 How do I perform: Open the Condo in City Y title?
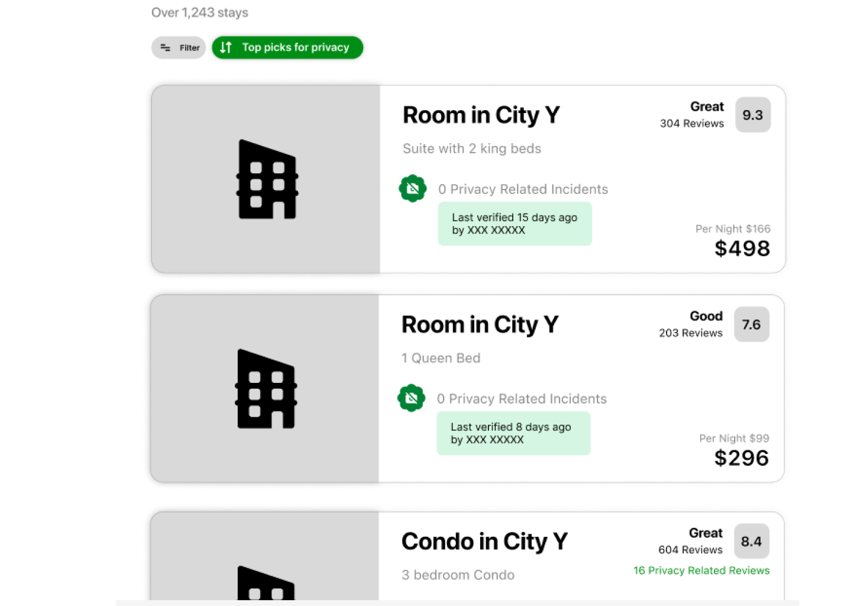(484, 541)
